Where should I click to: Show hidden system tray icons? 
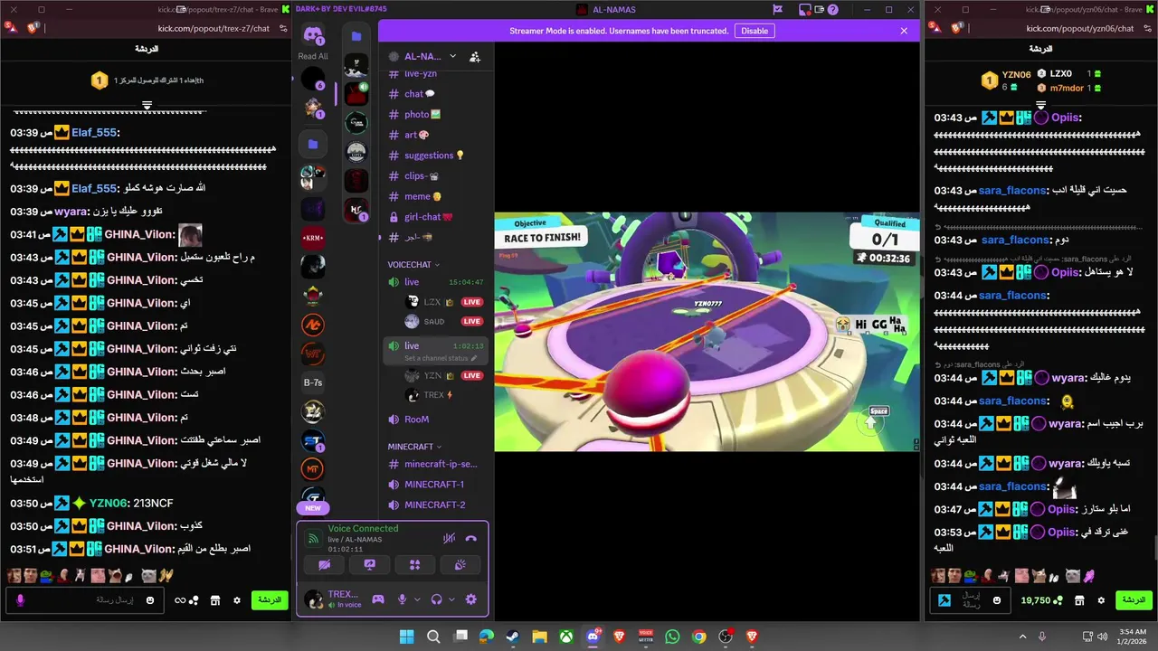coord(1022,637)
